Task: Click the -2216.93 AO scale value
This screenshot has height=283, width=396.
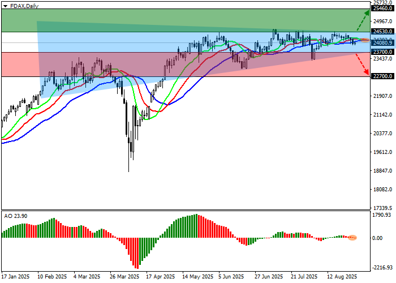Action: pyautogui.click(x=383, y=267)
